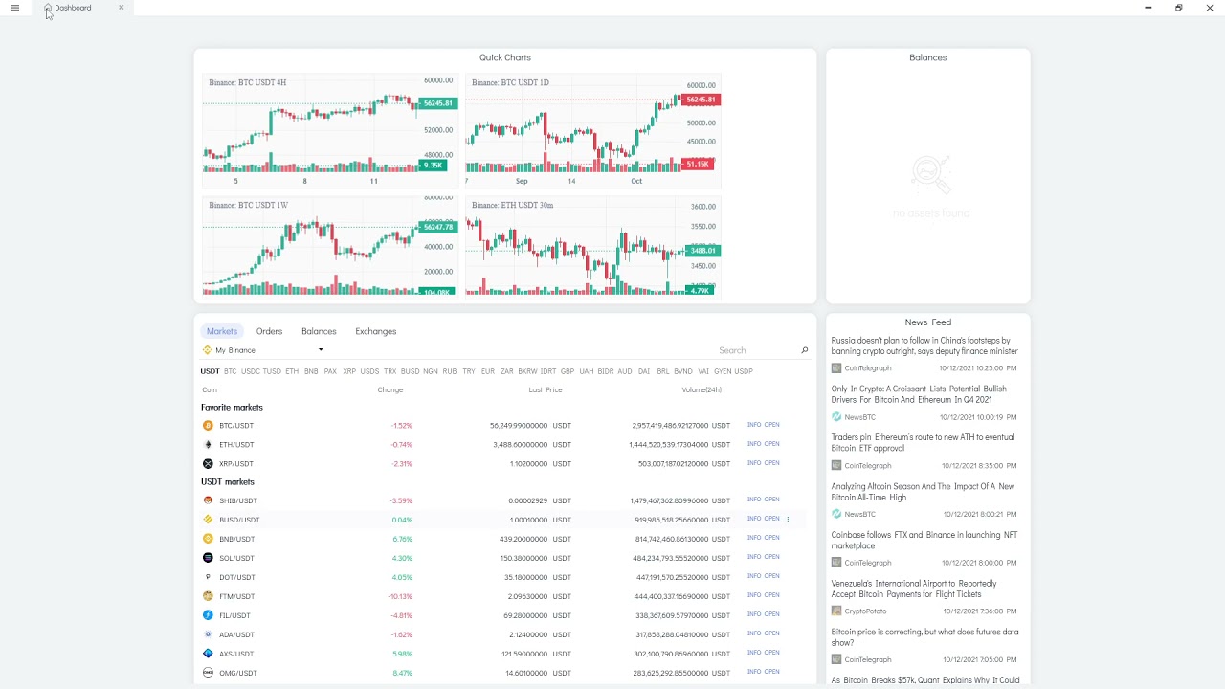Click the Search markets input field
This screenshot has width=1225, height=689.
click(x=757, y=350)
